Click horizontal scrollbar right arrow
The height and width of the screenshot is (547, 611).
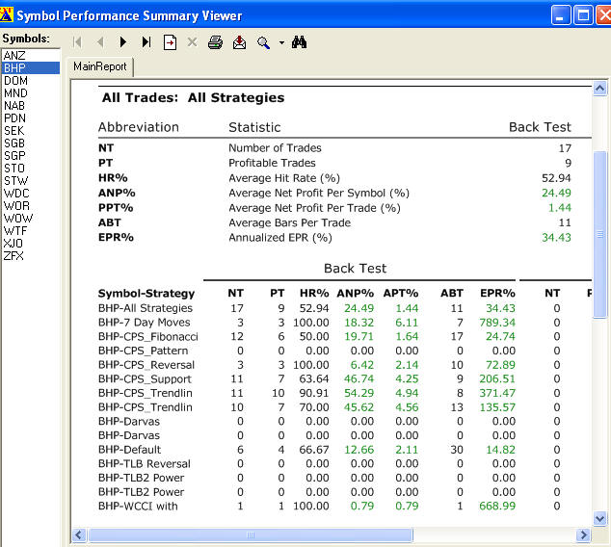[x=583, y=534]
